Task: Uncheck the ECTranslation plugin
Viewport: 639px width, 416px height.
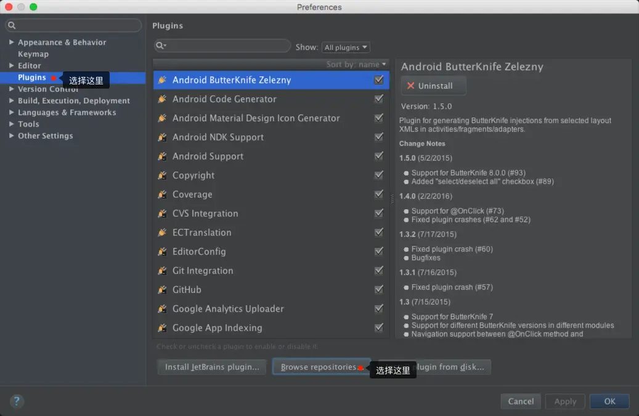Action: click(378, 232)
